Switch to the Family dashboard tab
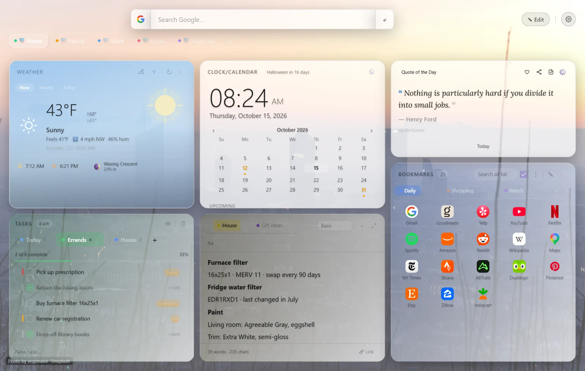 (x=70, y=41)
